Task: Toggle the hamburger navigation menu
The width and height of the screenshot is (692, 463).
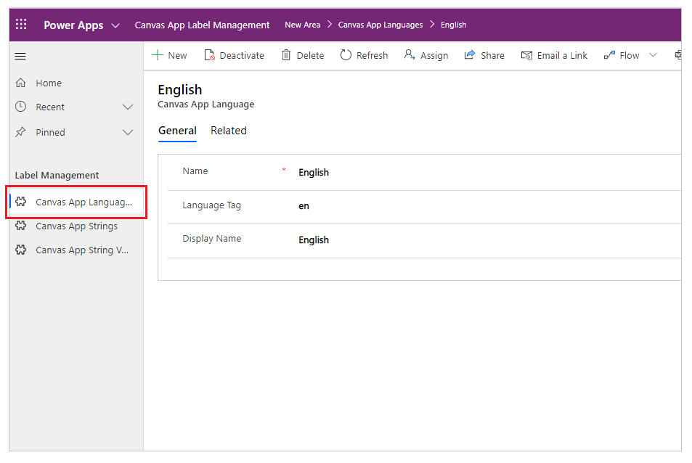Action: click(20, 56)
